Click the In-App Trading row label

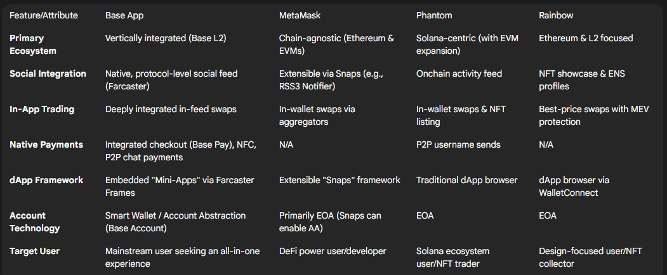pyautogui.click(x=42, y=109)
